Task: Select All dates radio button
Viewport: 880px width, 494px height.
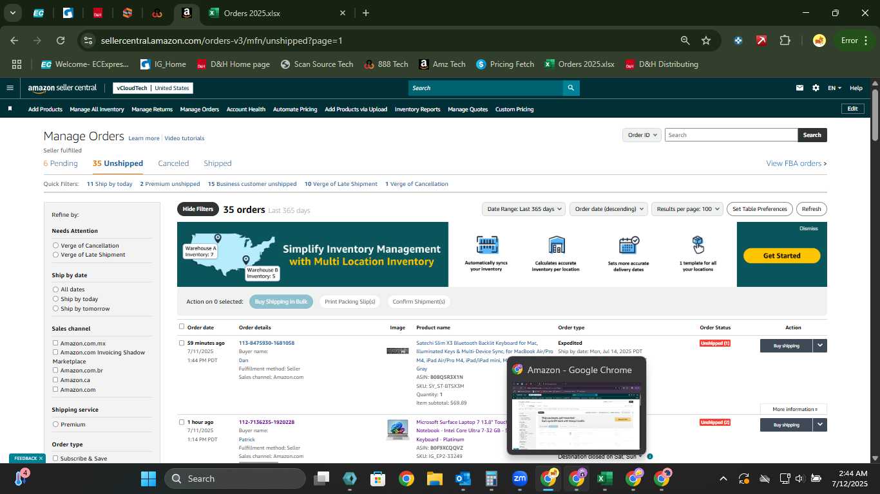Action: tap(55, 289)
